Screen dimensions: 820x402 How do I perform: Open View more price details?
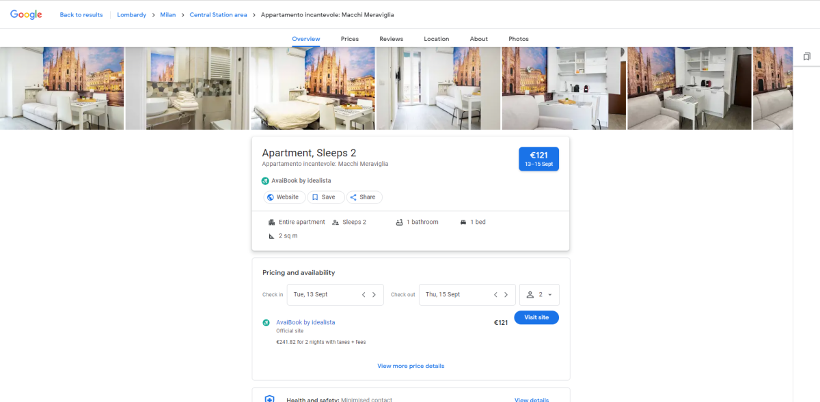(x=410, y=366)
